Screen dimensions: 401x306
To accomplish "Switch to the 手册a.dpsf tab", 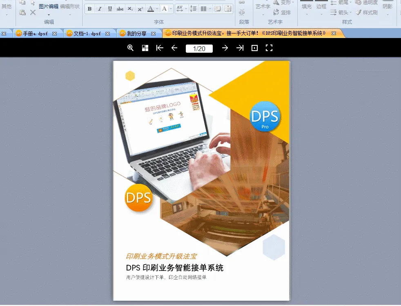I will pos(35,34).
